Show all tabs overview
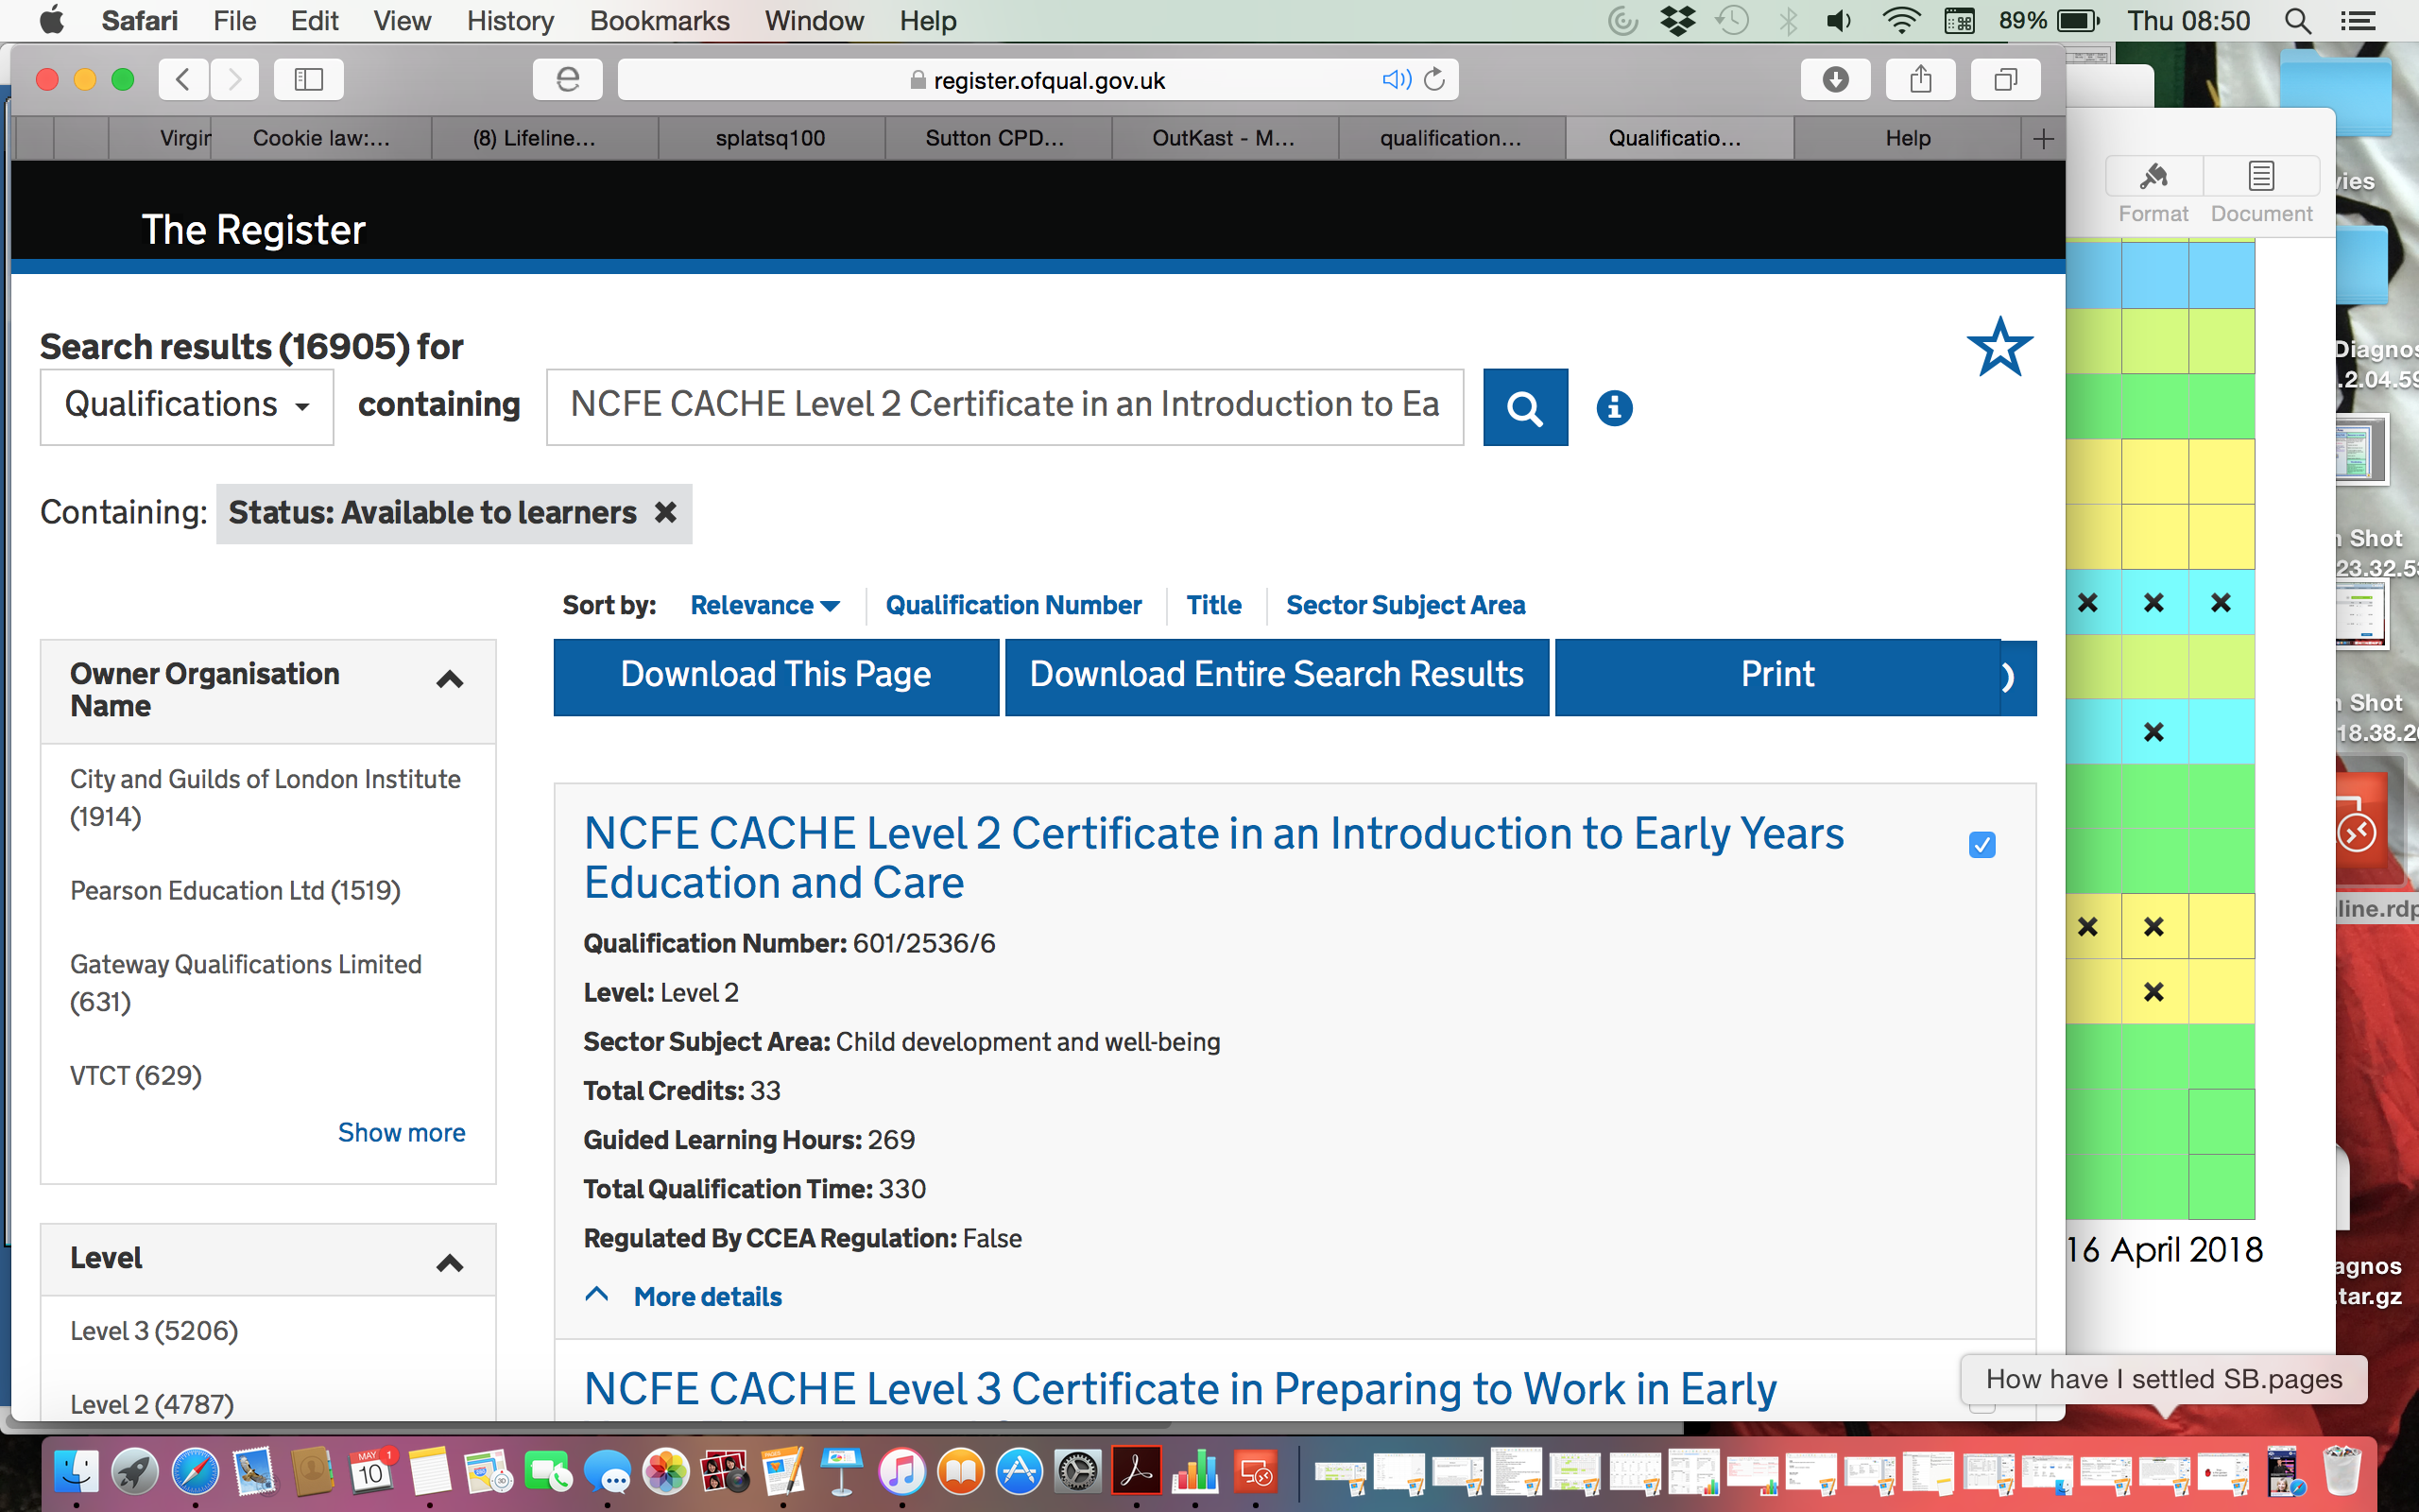 click(2005, 79)
